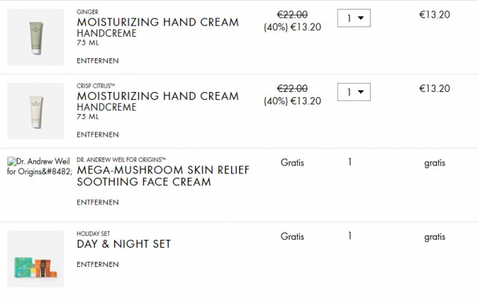Open the Day & Night Set title

pyautogui.click(x=124, y=244)
